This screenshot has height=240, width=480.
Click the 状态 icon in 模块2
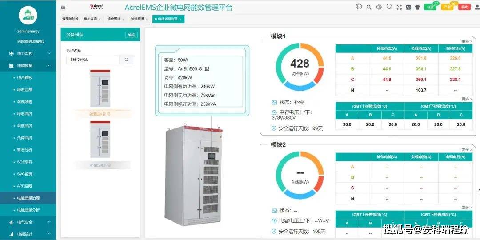click(274, 211)
